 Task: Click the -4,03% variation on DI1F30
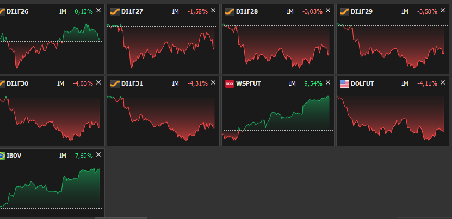tap(83, 83)
